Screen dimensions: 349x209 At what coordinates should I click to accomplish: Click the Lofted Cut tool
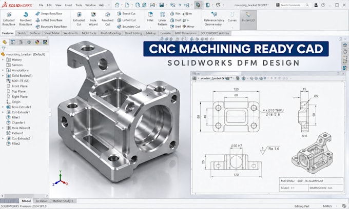coord(126,20)
